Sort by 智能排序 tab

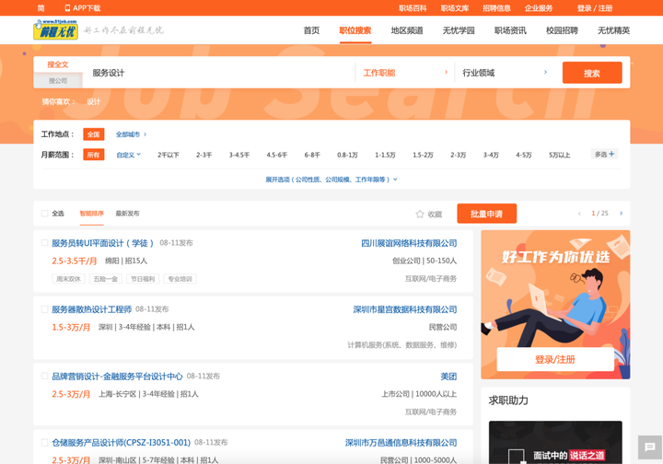pyautogui.click(x=91, y=214)
